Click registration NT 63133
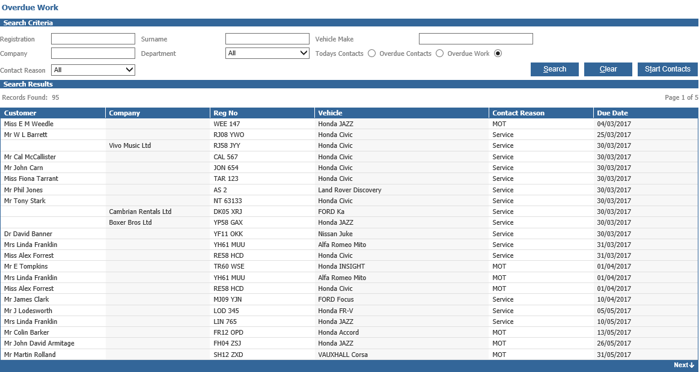Viewport: 699px width, 372px height. tap(228, 201)
